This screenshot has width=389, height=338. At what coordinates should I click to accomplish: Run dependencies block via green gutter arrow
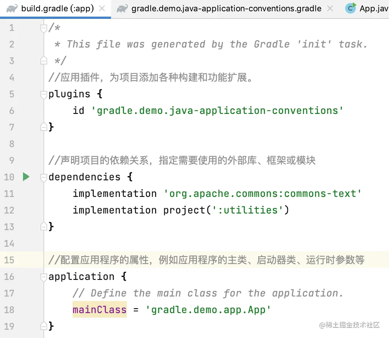point(26,177)
